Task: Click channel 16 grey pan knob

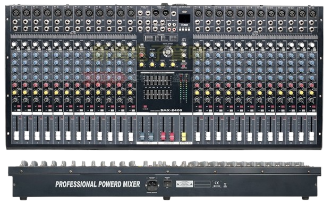Action: pyautogui.click(x=228, y=100)
